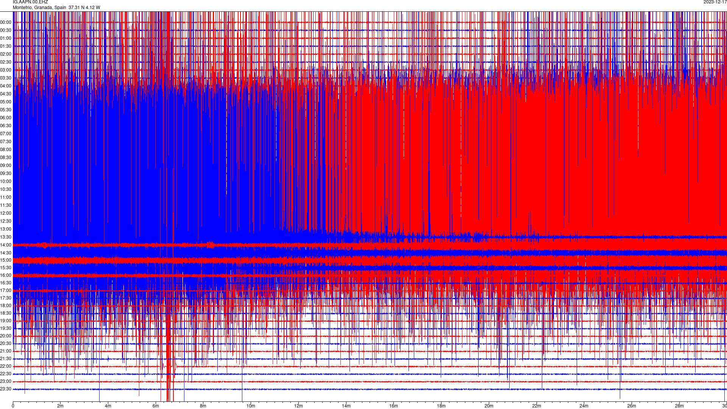Viewport: 727px width, 409px height.
Task: Select the 02:00 time row label
Action: (6, 54)
